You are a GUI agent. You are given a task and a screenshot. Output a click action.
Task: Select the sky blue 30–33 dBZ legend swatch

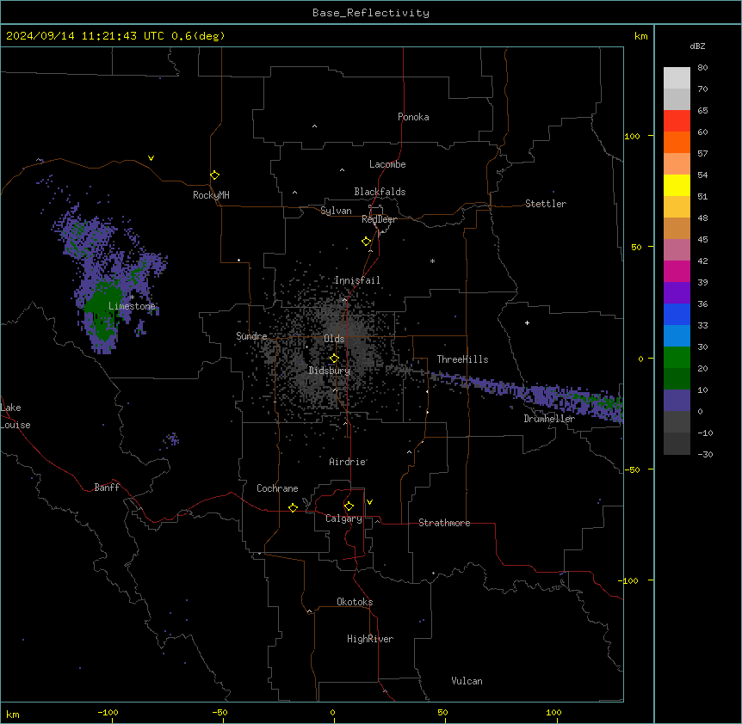pyautogui.click(x=677, y=336)
